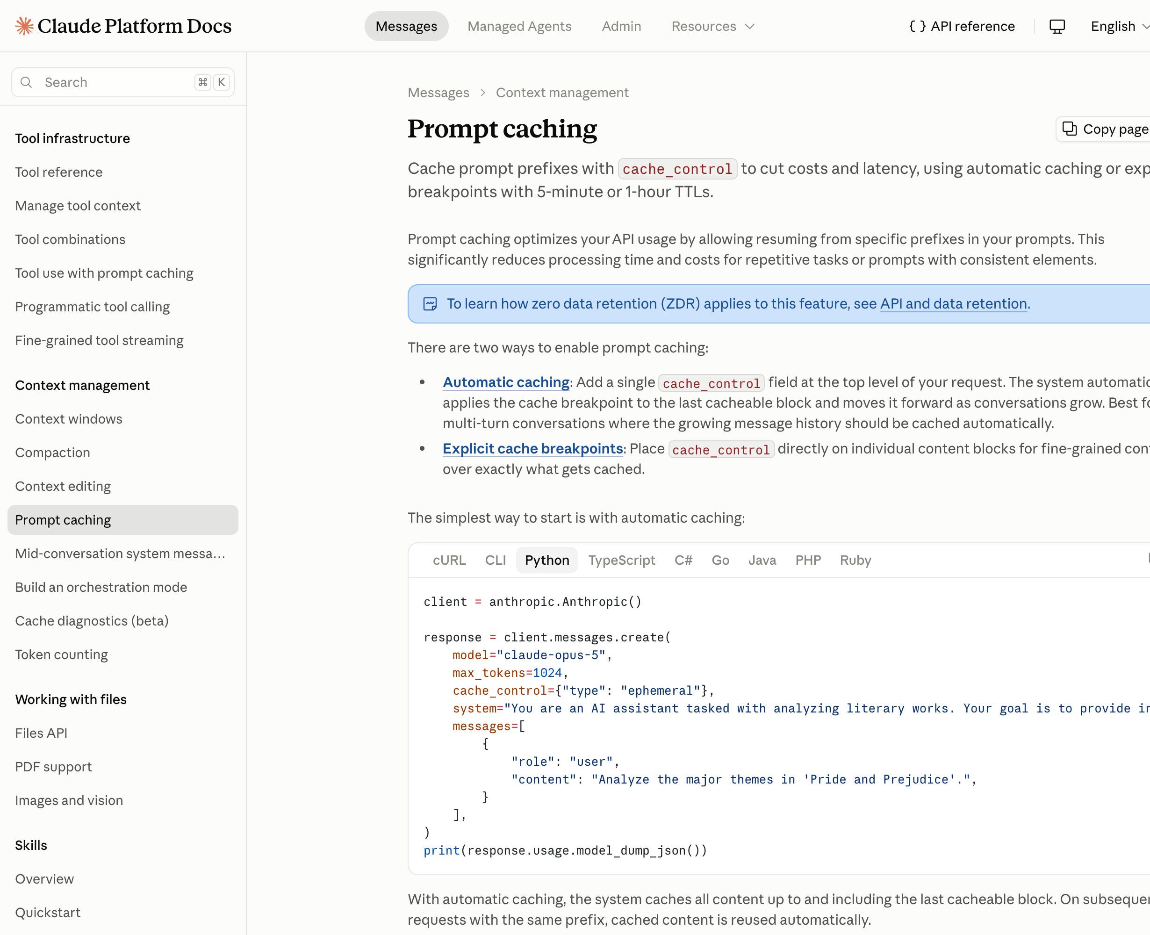
Task: Open Quickstart sidebar page
Action: [x=47, y=913]
